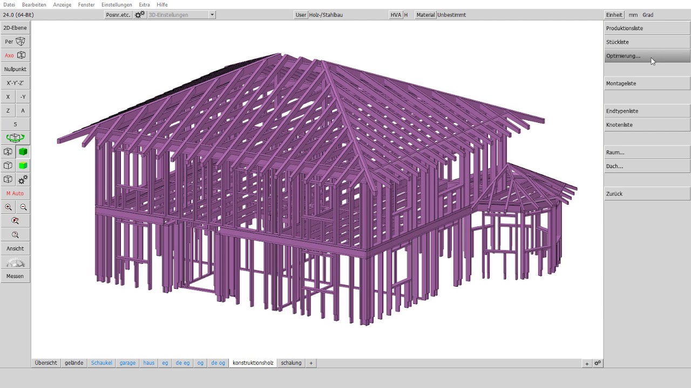This screenshot has height=388, width=691.
Task: Click the 2D-Ebene button
Action: click(x=15, y=28)
